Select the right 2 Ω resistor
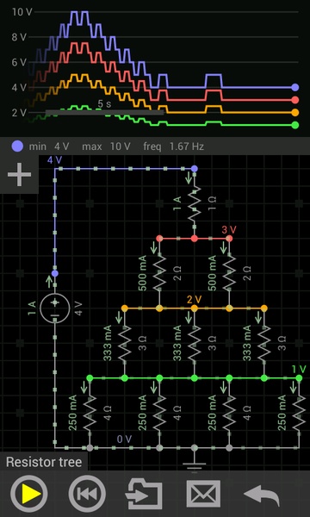Viewport: 310px width, 517px height. 229,273
